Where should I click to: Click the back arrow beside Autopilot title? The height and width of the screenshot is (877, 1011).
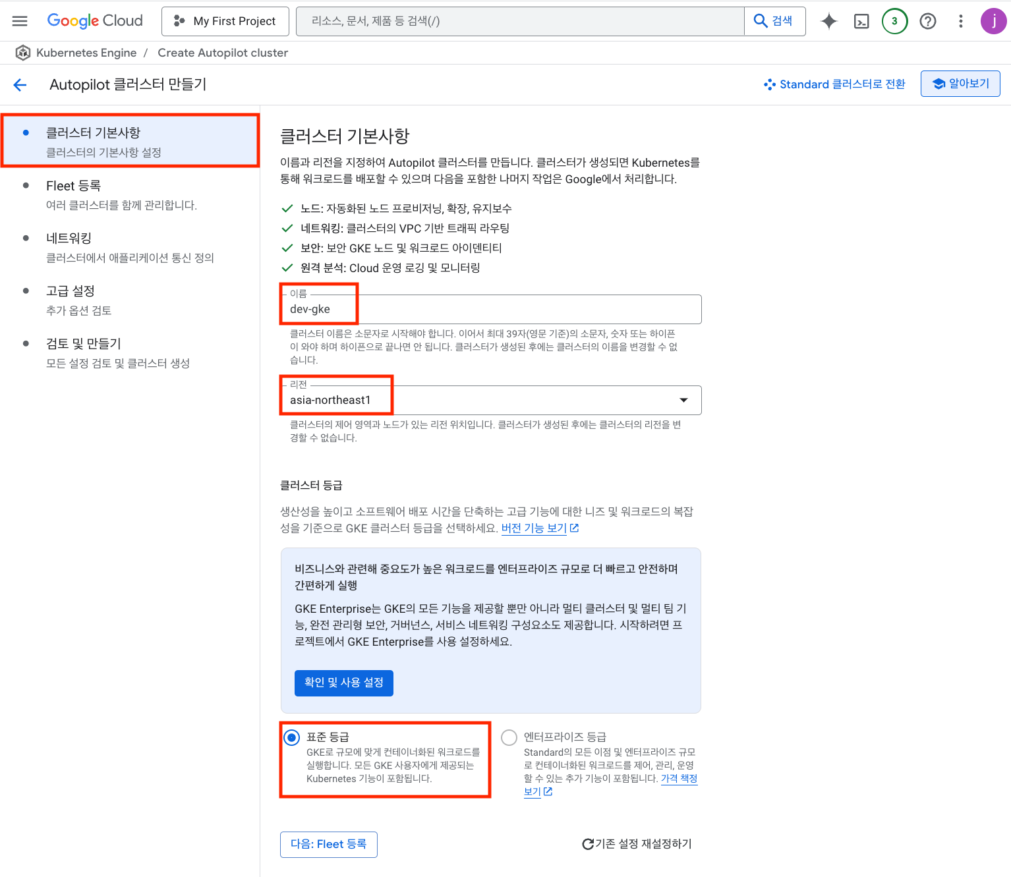coord(20,84)
